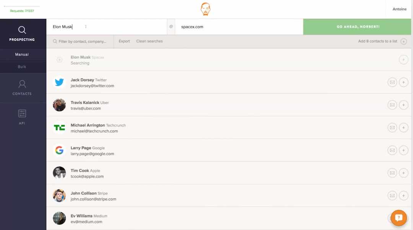This screenshot has width=413, height=230.
Task: Click the Export link
Action: [x=124, y=41]
